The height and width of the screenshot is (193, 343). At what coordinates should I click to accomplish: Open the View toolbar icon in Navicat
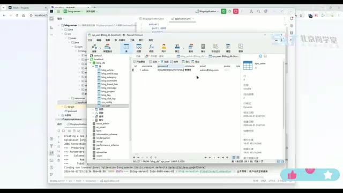point(139,48)
